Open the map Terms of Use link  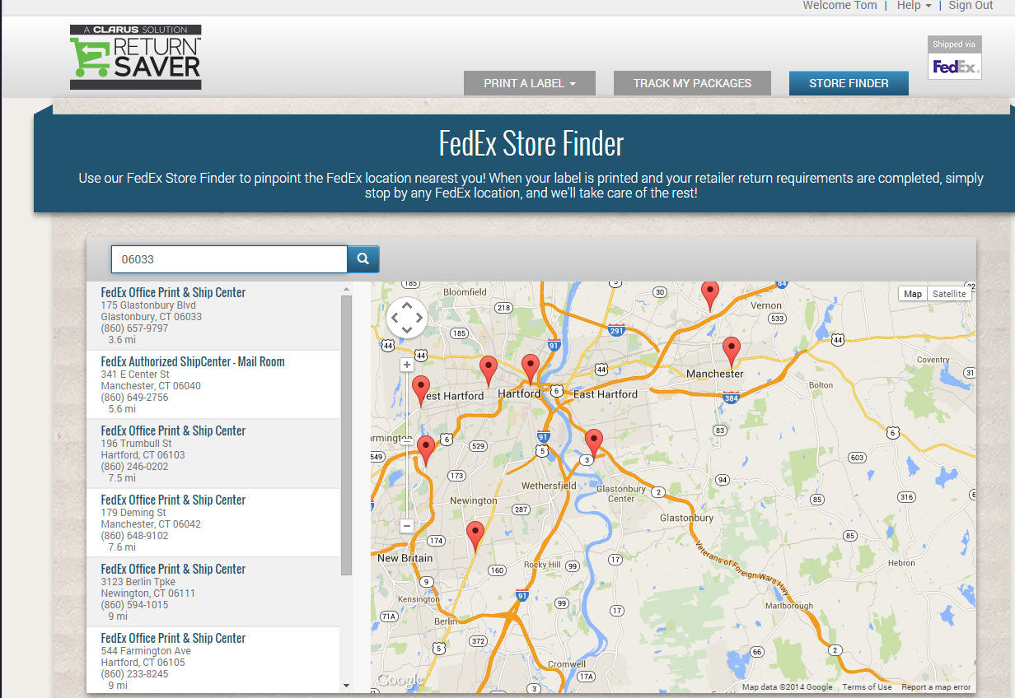click(x=867, y=687)
